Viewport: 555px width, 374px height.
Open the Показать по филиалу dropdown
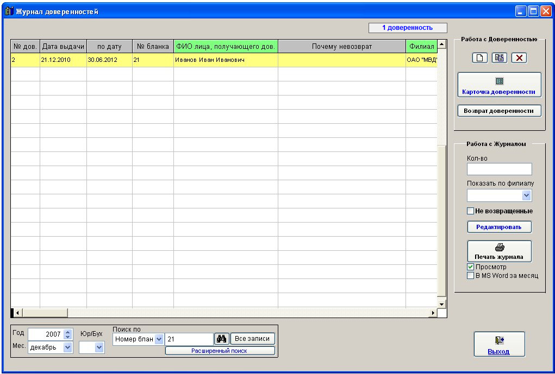tap(526, 195)
